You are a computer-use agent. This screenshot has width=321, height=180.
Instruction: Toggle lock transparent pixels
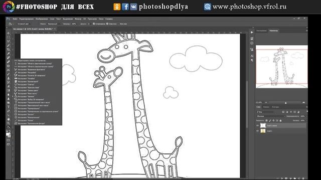pyautogui.click(x=266, y=120)
